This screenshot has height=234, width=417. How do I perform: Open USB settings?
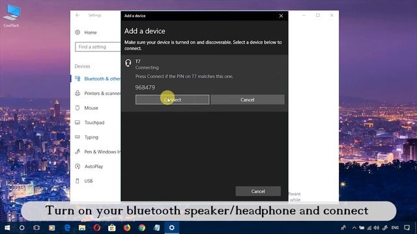tap(89, 181)
